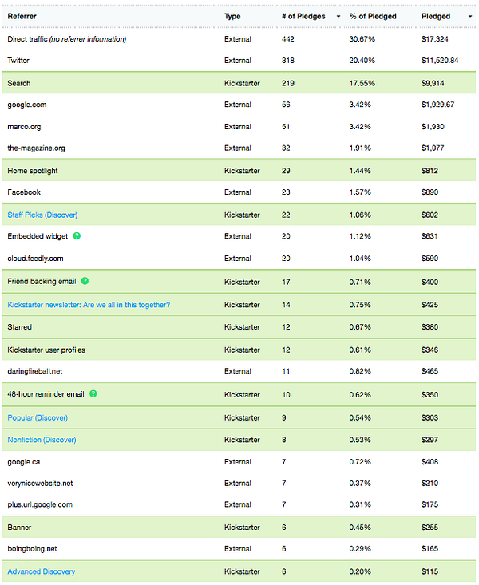Viewport: 479px width, 585px height.
Task: Sort by # of Pledges arrow
Action: point(338,17)
